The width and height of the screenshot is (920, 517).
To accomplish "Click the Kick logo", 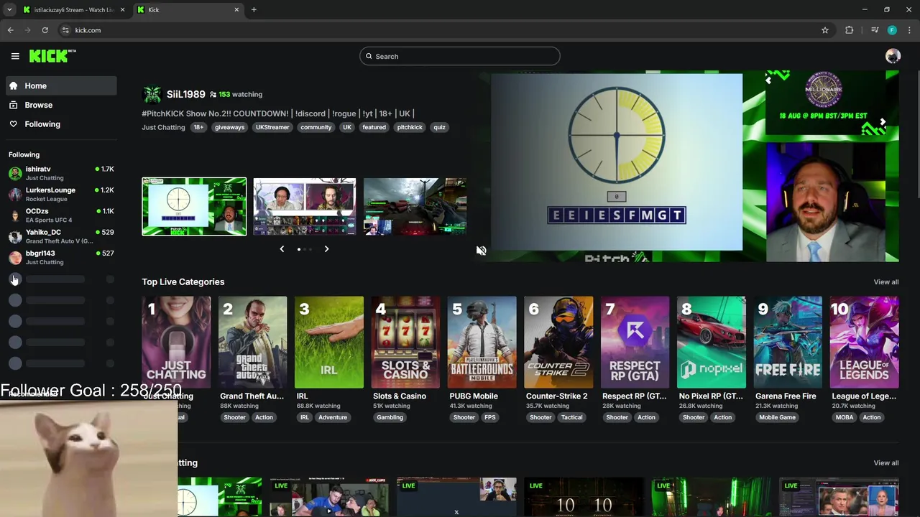I will (52, 56).
